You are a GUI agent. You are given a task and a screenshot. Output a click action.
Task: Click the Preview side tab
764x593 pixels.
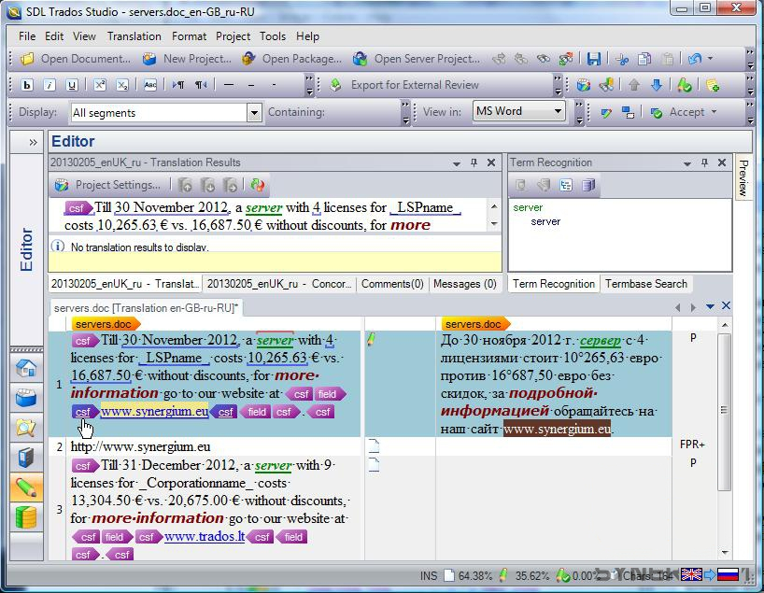[x=743, y=177]
